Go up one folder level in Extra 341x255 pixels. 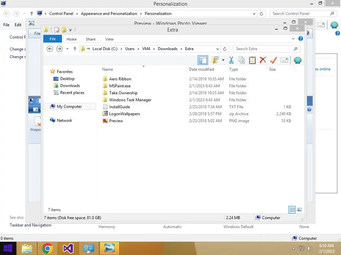[x=75, y=49]
